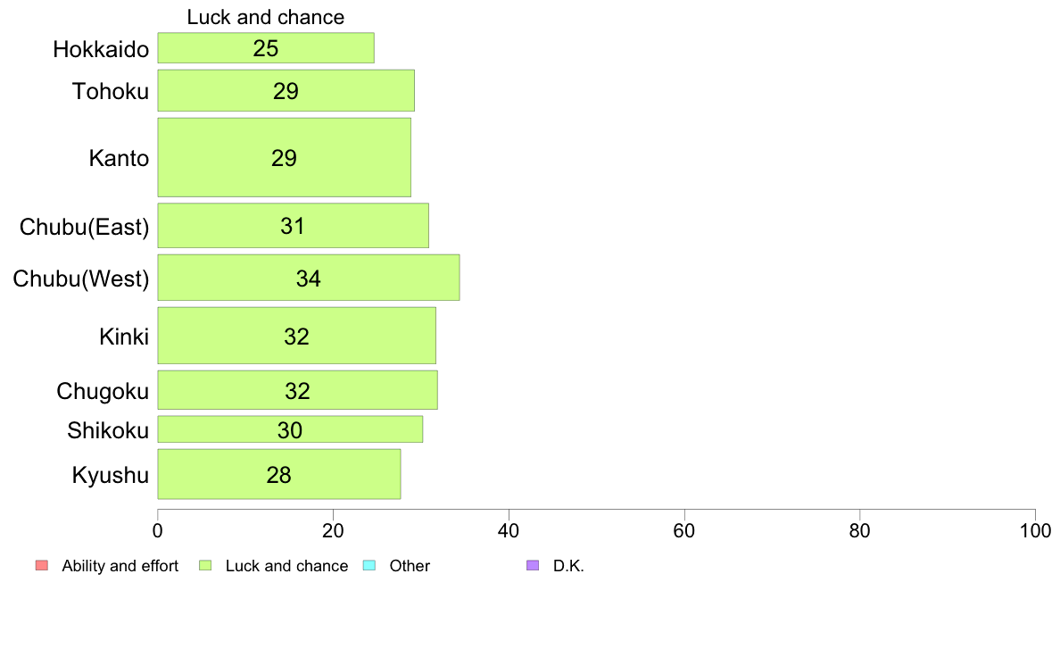Select the Kinki bar showing 32
1060x657 pixels.
tap(297, 337)
